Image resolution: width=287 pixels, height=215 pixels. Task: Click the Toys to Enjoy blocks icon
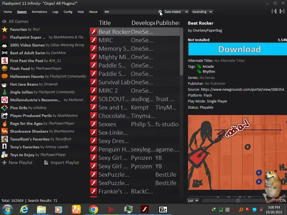[4, 155]
